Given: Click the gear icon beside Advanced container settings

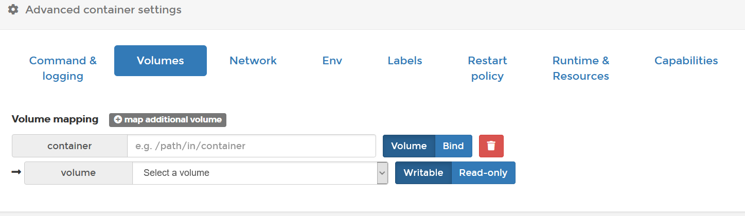Looking at the screenshot, I should (13, 9).
